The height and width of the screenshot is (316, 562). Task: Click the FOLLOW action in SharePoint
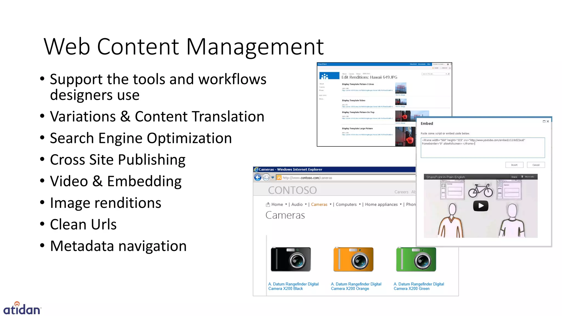pos(443,68)
